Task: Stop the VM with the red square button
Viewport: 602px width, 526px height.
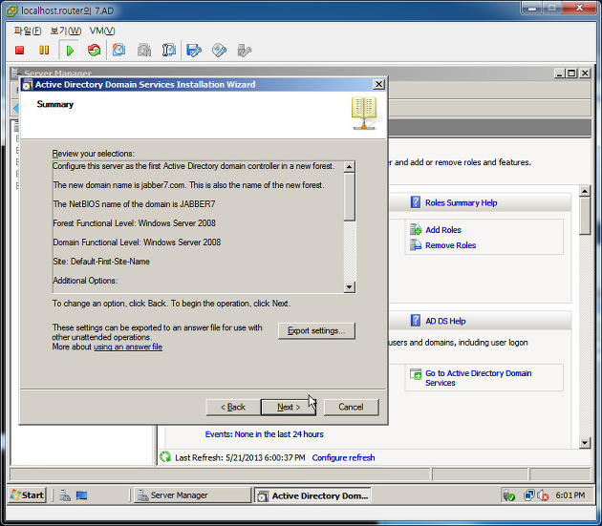Action: pyautogui.click(x=19, y=51)
